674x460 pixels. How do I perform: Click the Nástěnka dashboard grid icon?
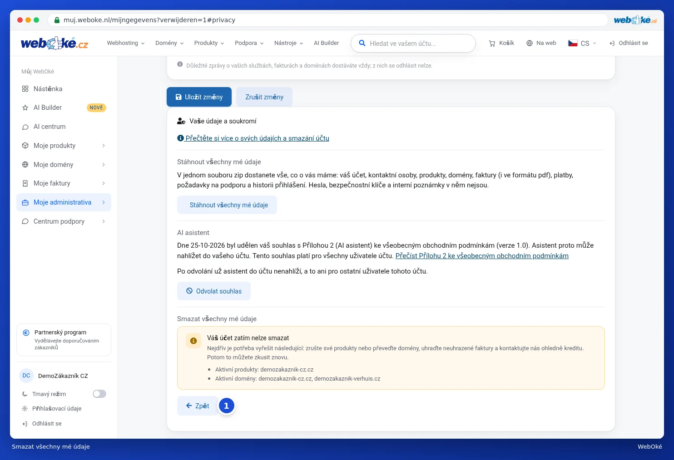coord(25,89)
